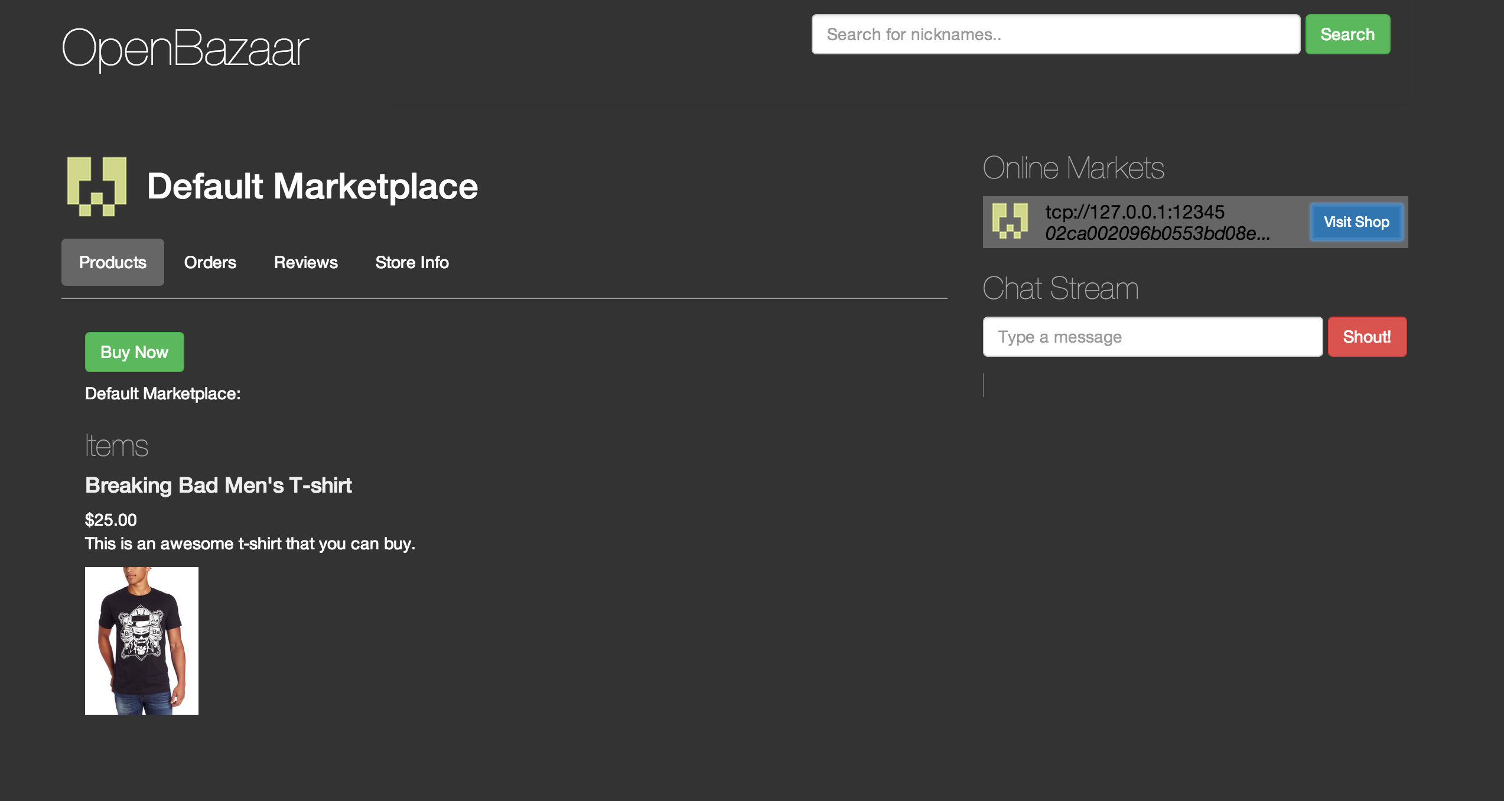This screenshot has width=1504, height=801.
Task: Open the Store Info tab
Action: pos(412,262)
